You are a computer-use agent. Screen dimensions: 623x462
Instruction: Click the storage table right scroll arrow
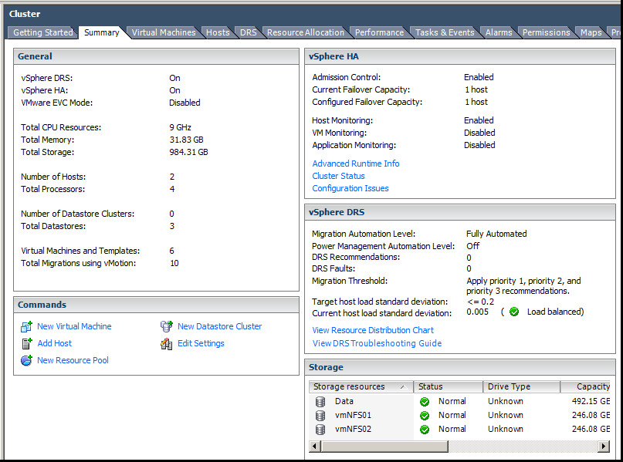click(604, 446)
